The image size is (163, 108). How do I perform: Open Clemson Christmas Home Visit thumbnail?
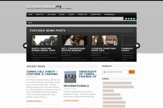[105, 40]
